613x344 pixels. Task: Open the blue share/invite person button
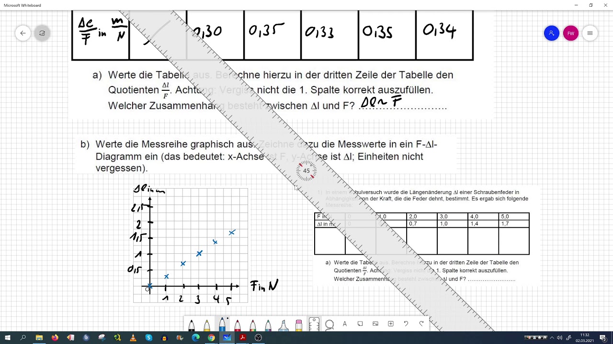tap(552, 33)
